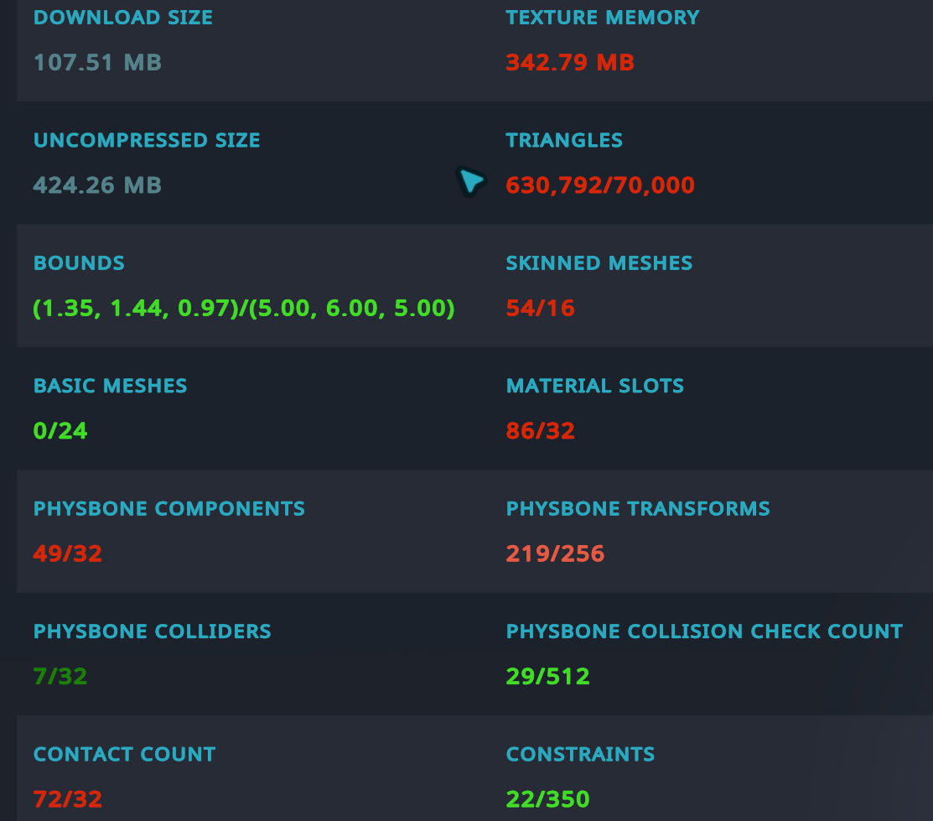
Task: Click the Physbone Collision Check Count label
Action: [x=704, y=631]
